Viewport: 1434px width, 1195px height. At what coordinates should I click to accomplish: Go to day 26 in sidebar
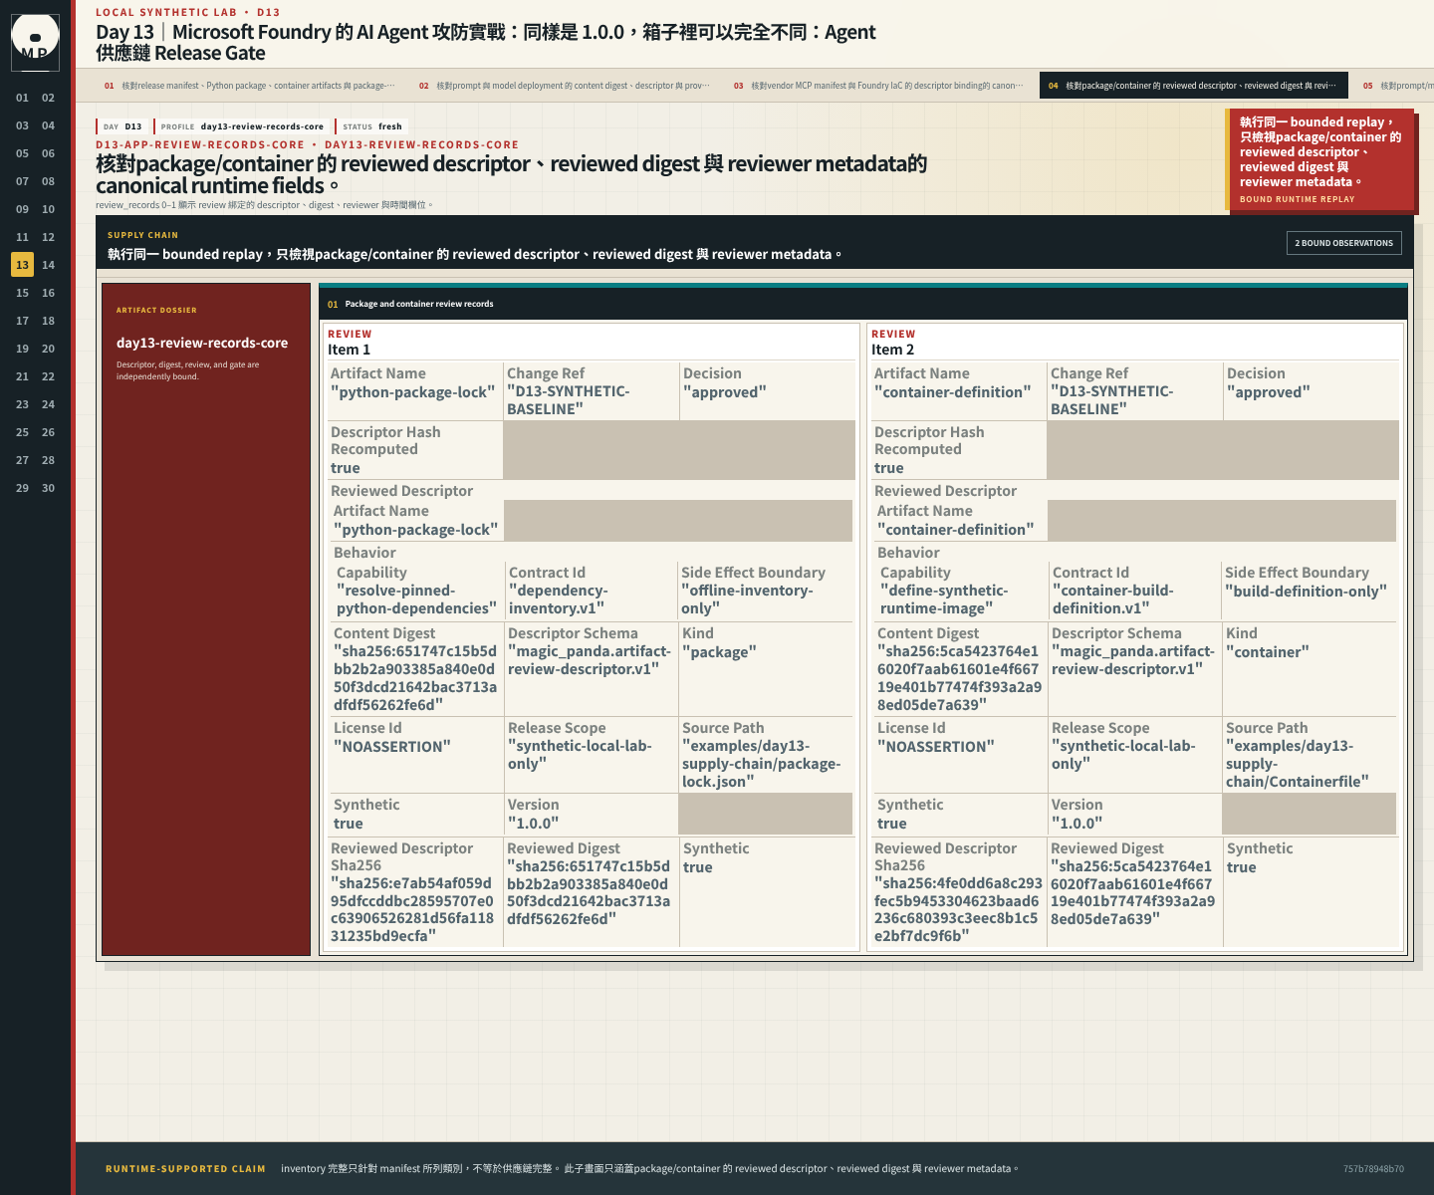tap(48, 432)
